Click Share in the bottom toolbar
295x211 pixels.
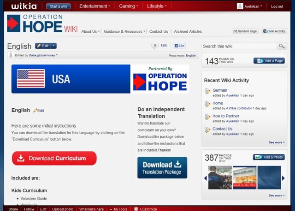[x=13, y=209]
